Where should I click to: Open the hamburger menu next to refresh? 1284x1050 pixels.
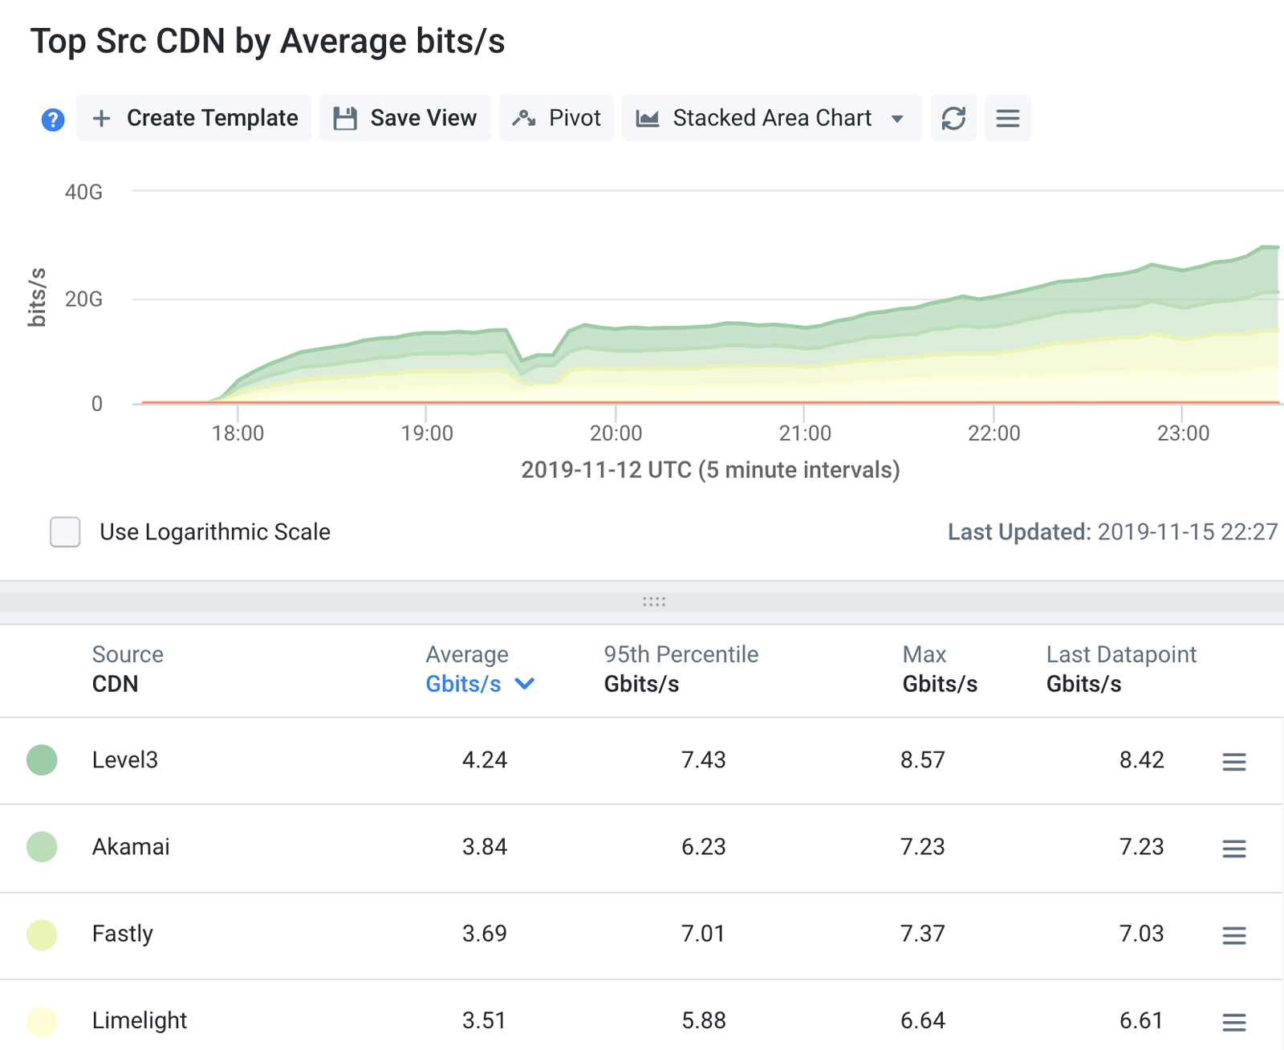click(x=1008, y=118)
